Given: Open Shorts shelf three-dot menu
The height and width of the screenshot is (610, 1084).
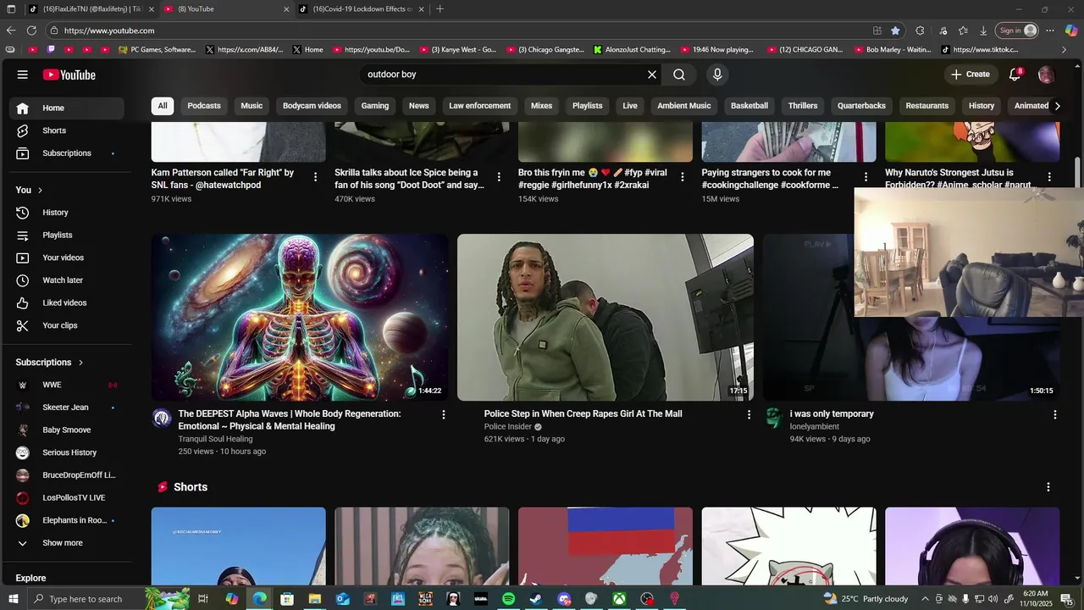Looking at the screenshot, I should click(1048, 487).
